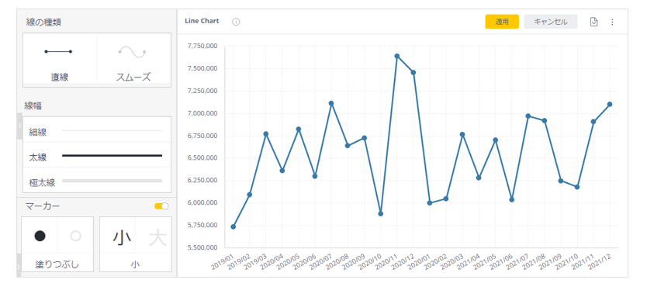
Task: Choose the thick line (太線) width
Action: coord(96,156)
